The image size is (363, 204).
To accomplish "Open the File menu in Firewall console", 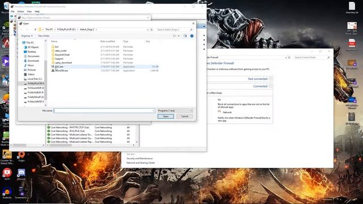I will point(12,11).
